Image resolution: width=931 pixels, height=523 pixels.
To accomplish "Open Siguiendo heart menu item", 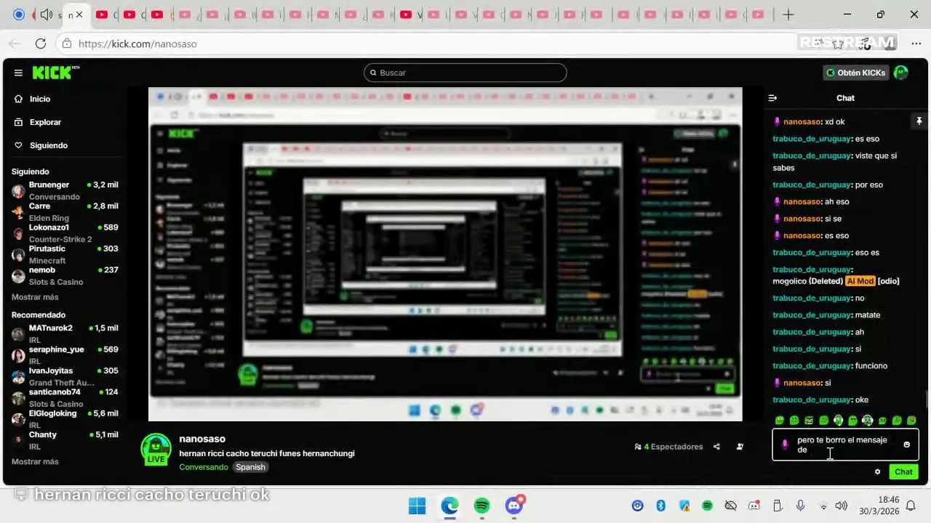I will (x=41, y=145).
